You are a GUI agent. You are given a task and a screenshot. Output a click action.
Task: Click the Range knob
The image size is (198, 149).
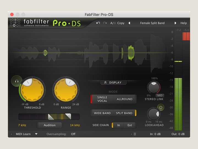point(66,90)
